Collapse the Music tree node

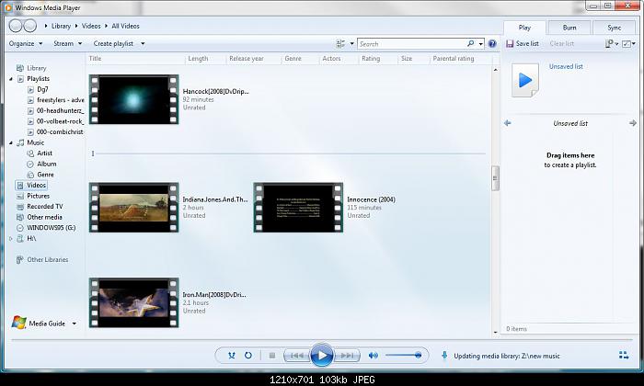click(x=11, y=142)
